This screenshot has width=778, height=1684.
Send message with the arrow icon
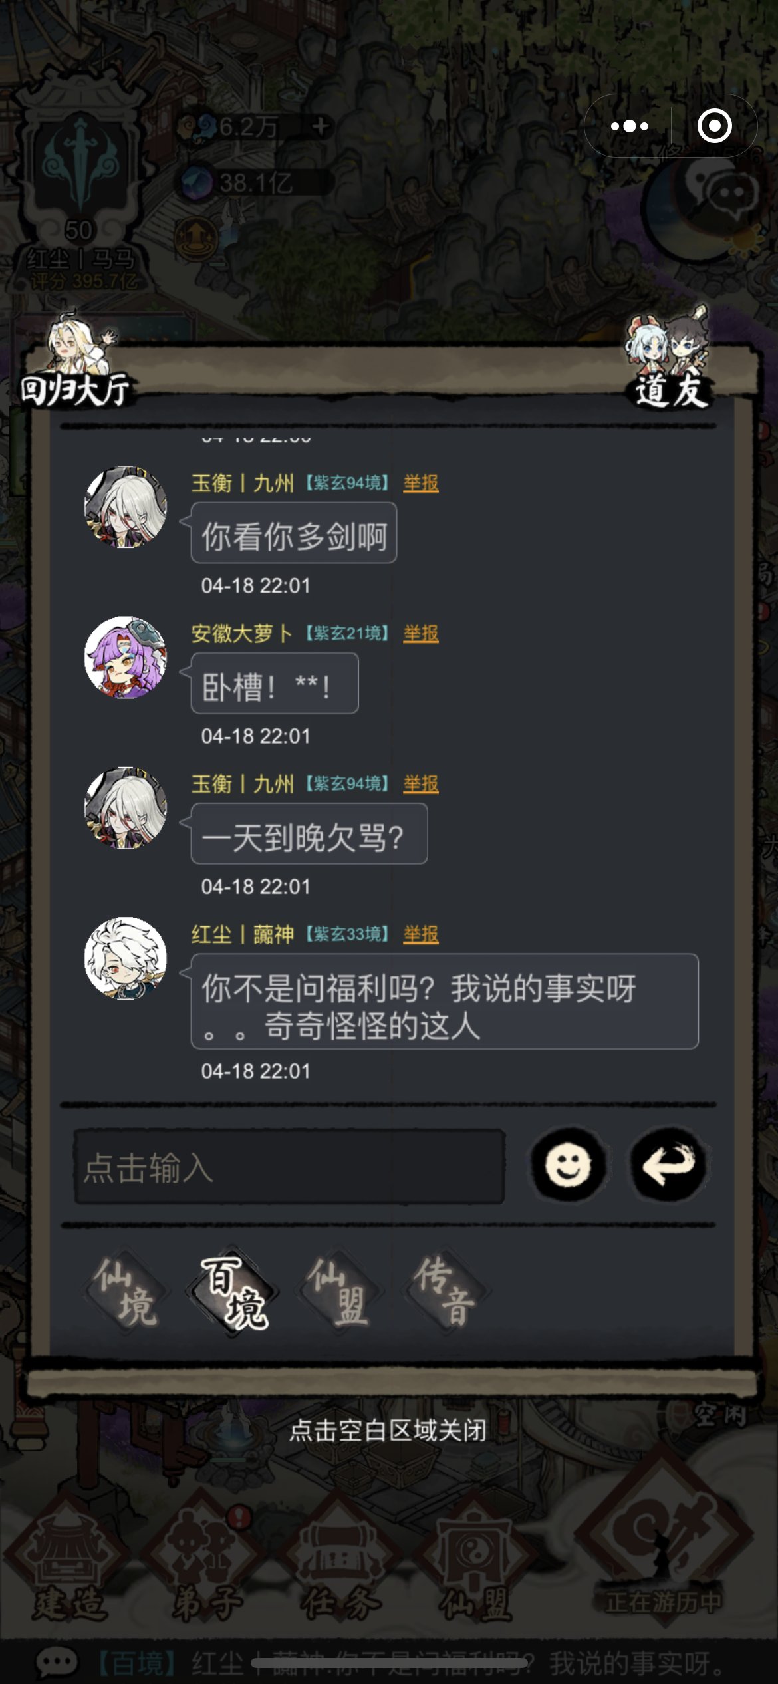coord(668,1164)
